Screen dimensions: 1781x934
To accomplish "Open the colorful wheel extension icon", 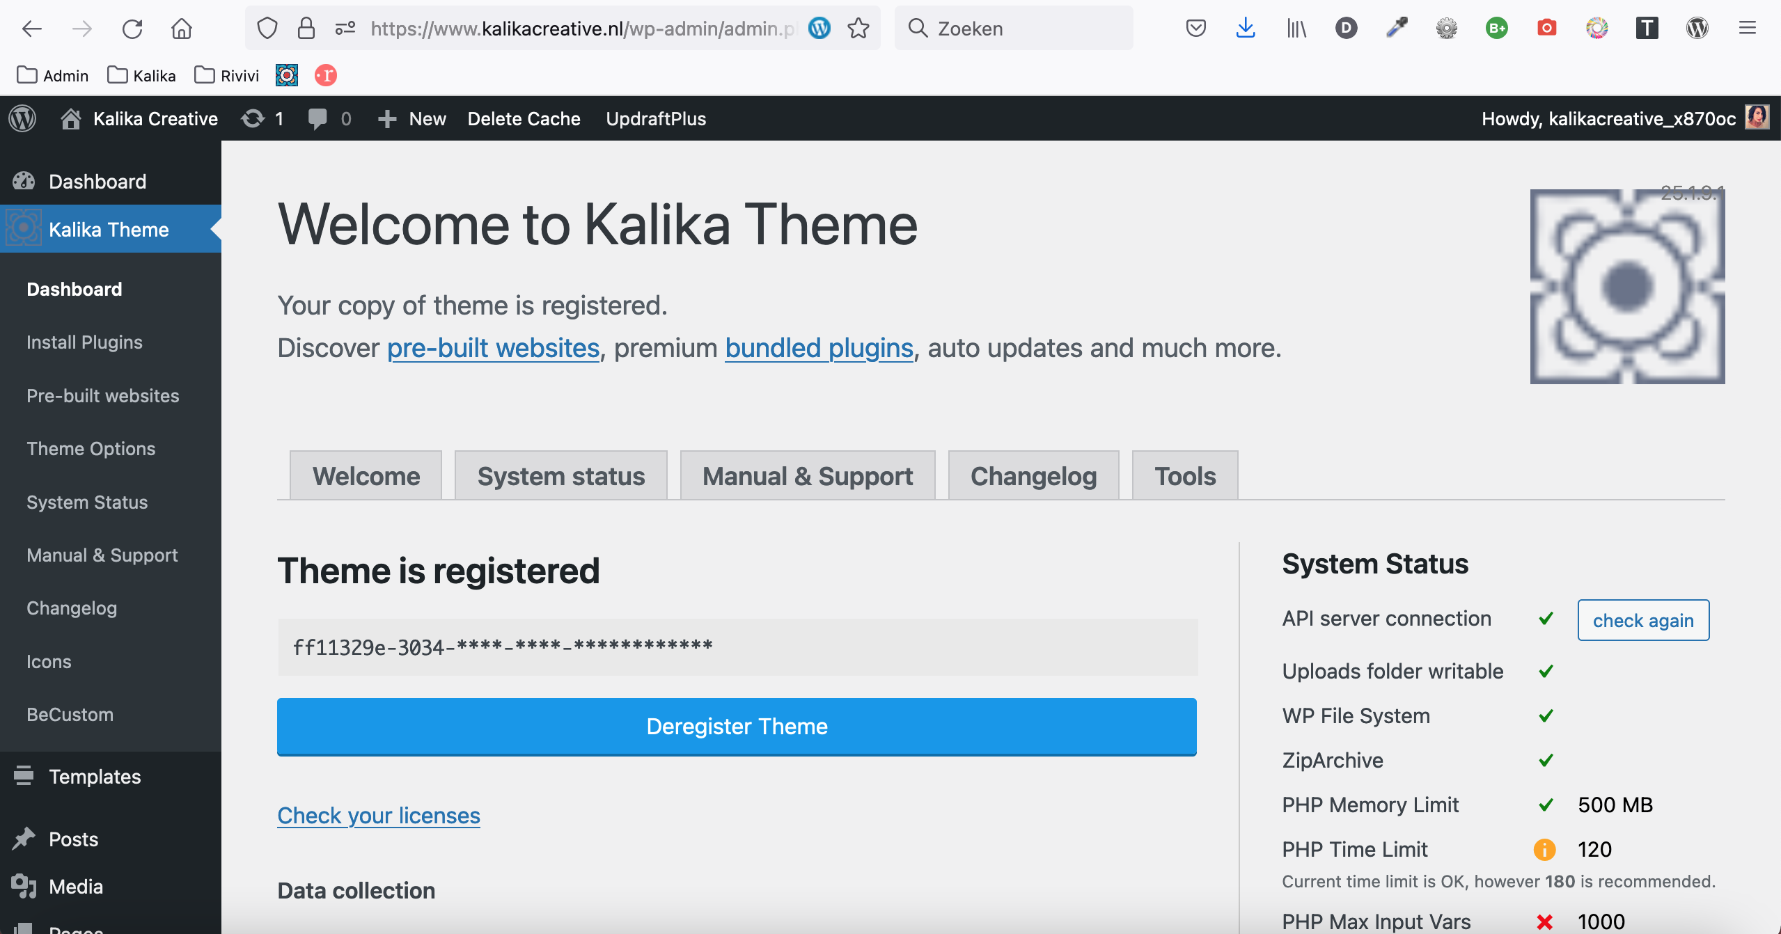I will pyautogui.click(x=1597, y=29).
